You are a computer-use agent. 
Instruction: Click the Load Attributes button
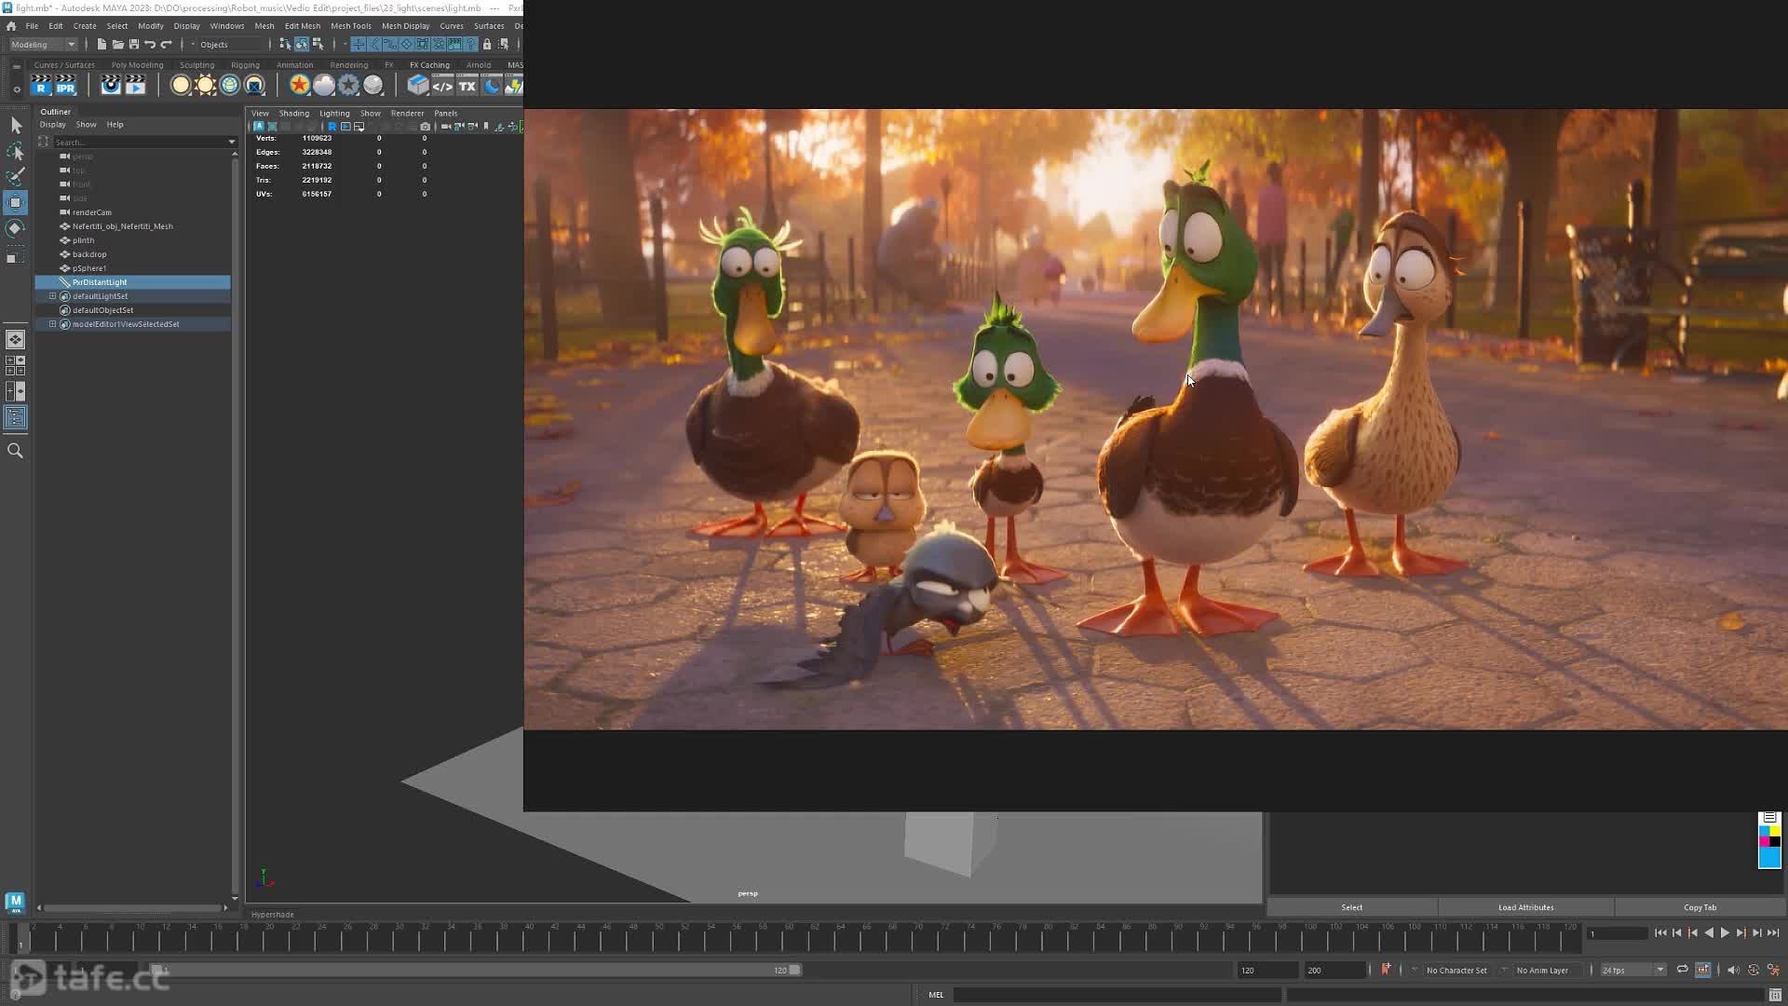click(1525, 907)
